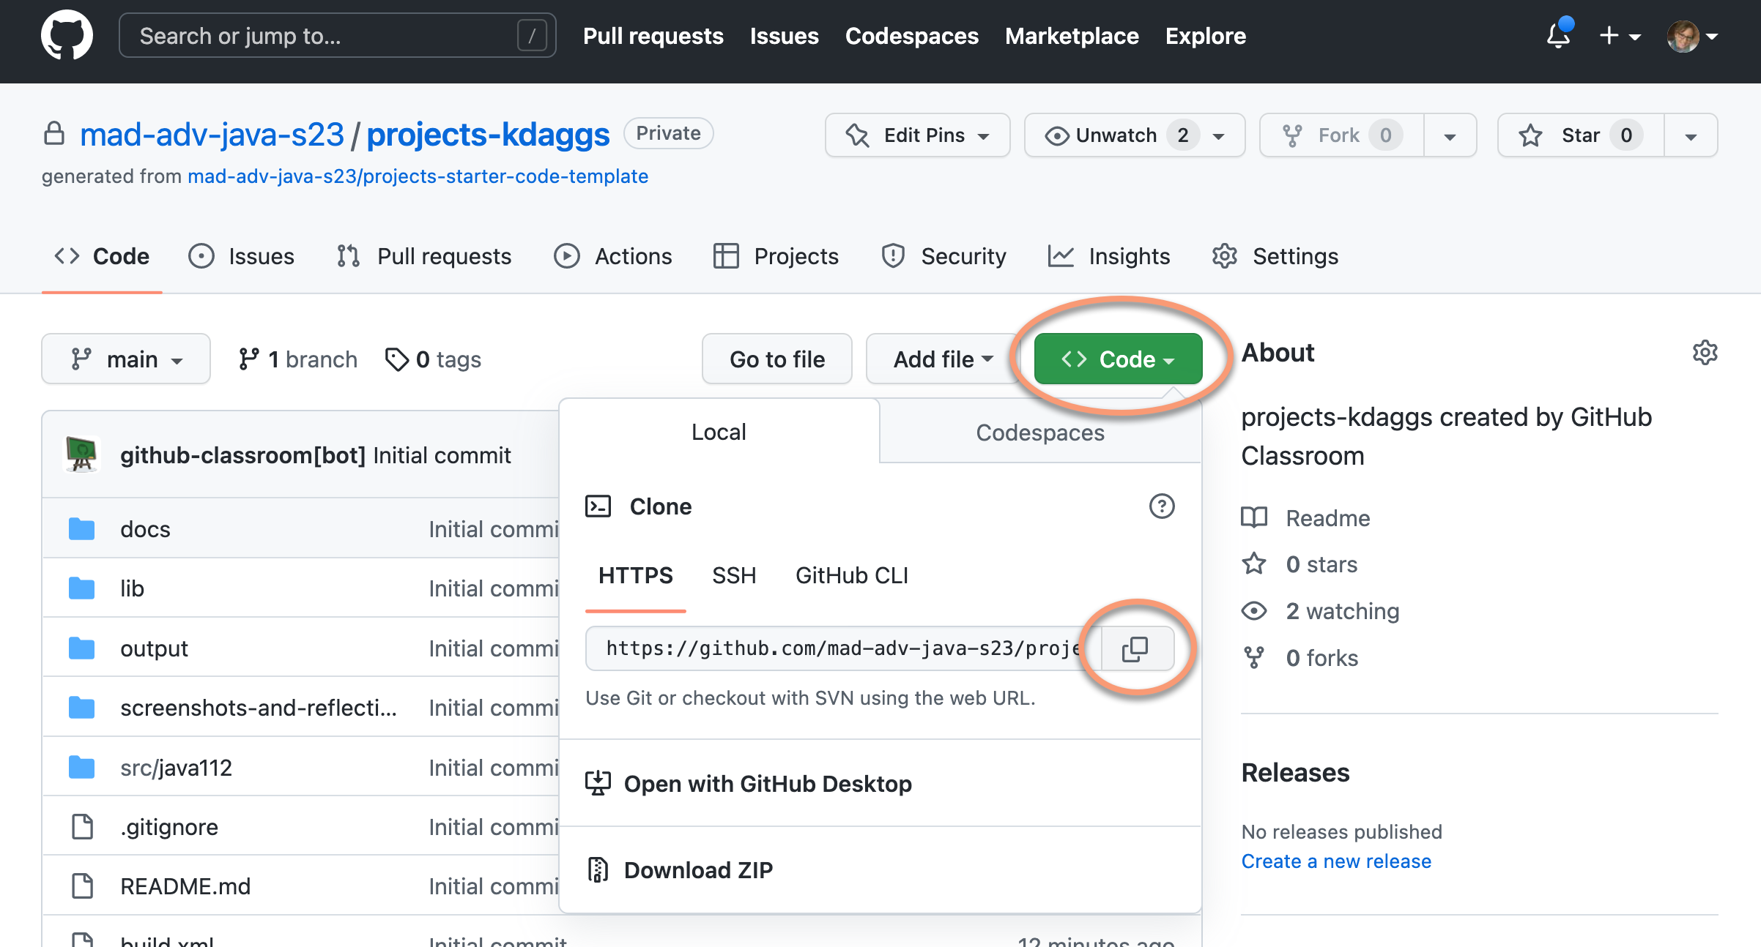Screen dimensions: 1761x947
Task: Open GitHub home via Octocat logo
Action: (x=67, y=35)
